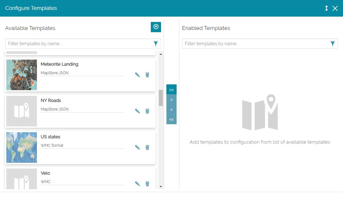The image size is (343, 208).
Task: Move selected template to enabled list
Action: [171, 100]
